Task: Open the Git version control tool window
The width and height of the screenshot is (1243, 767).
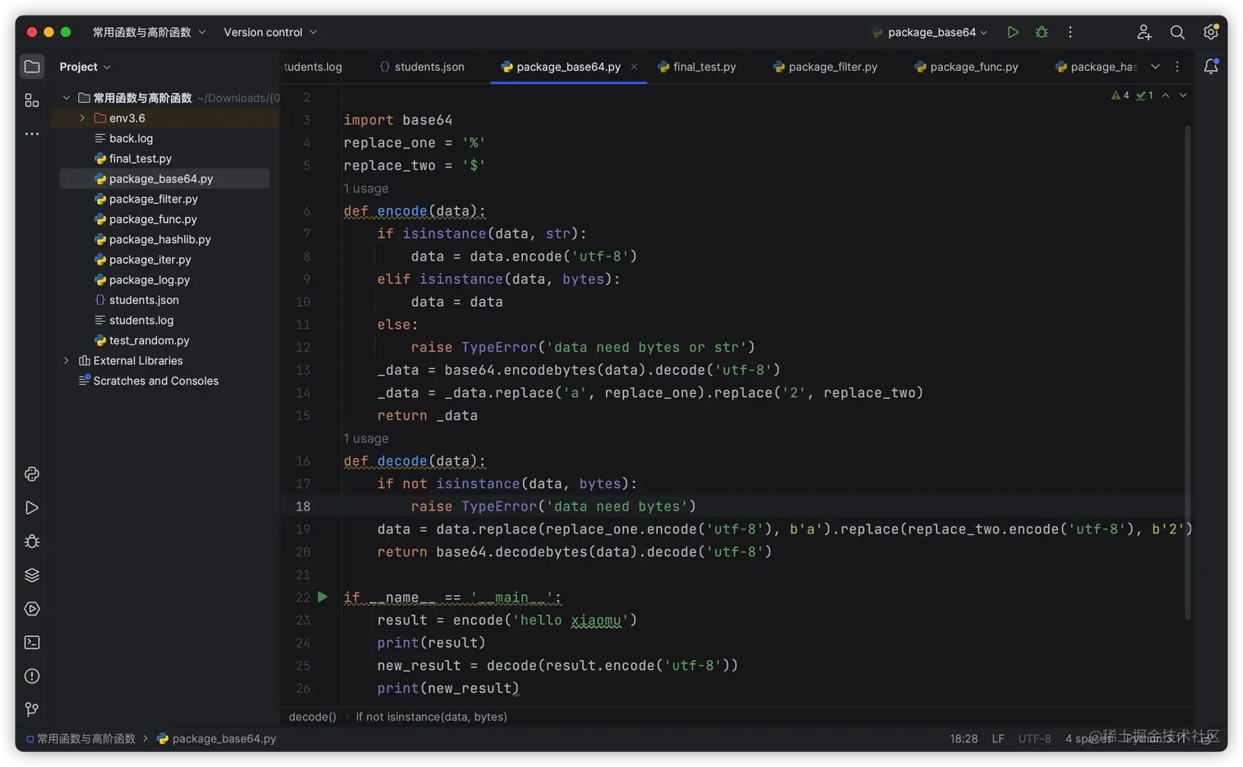Action: tap(32, 709)
